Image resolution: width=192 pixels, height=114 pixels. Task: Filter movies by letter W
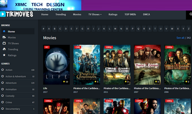pos(172,29)
